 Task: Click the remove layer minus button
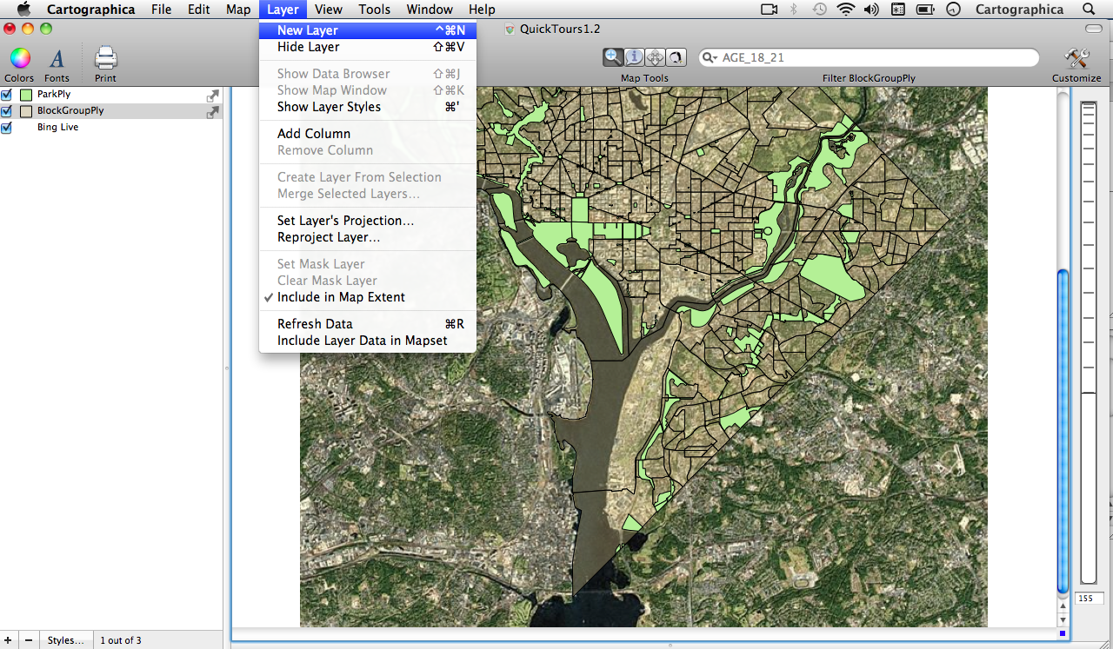coord(28,640)
